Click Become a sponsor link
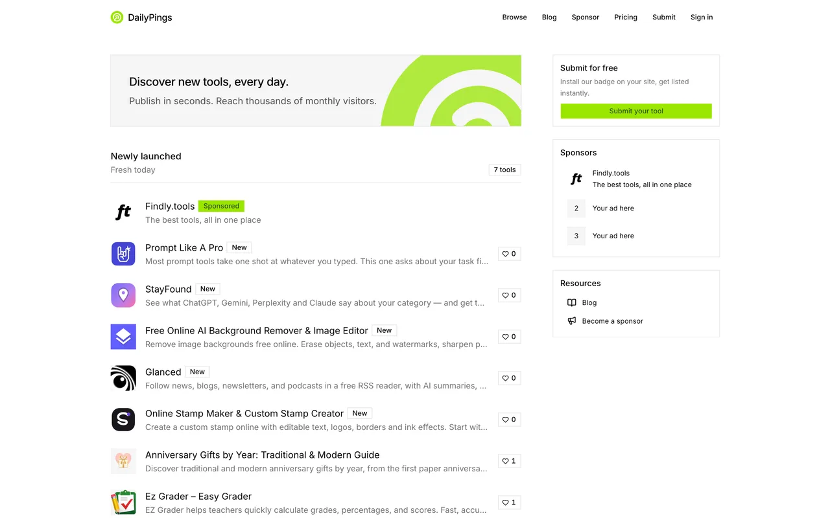 point(613,321)
